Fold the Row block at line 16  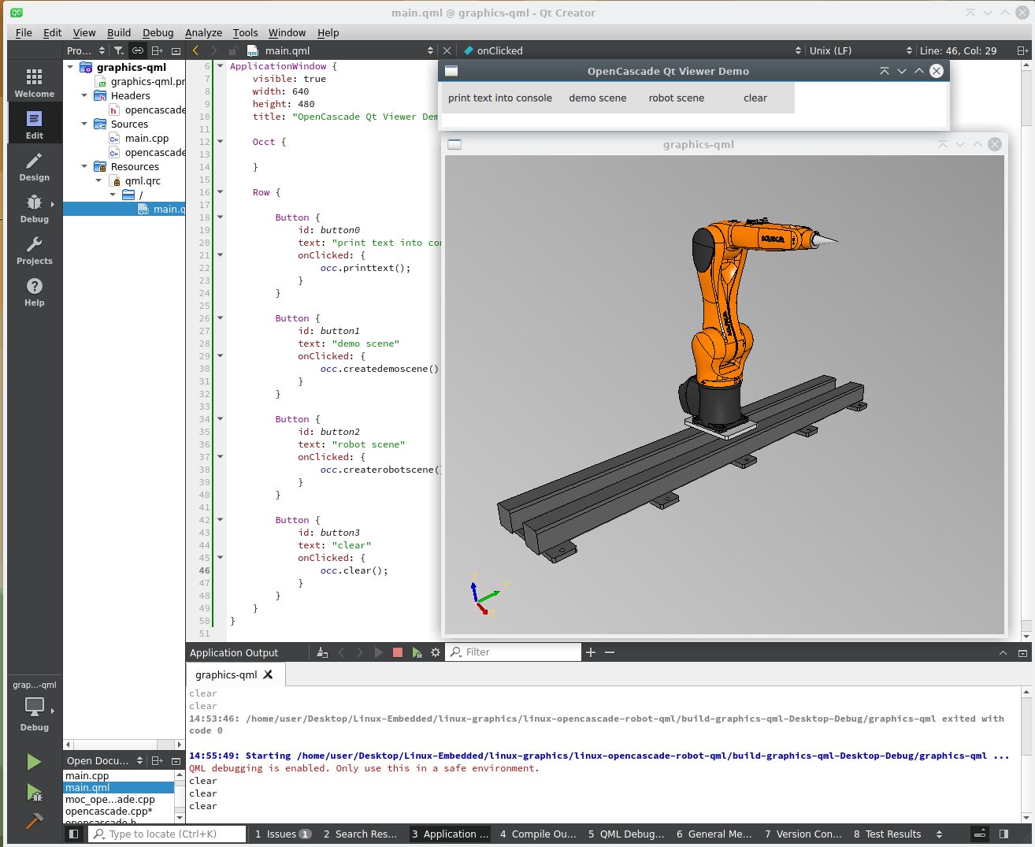[x=221, y=192]
